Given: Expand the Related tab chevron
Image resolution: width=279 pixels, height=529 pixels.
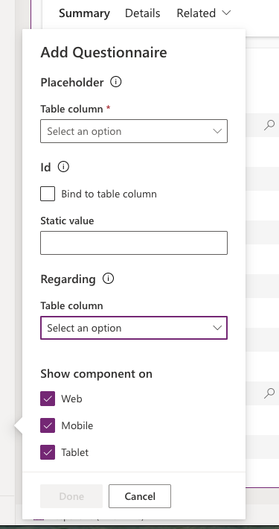Looking at the screenshot, I should [x=226, y=13].
